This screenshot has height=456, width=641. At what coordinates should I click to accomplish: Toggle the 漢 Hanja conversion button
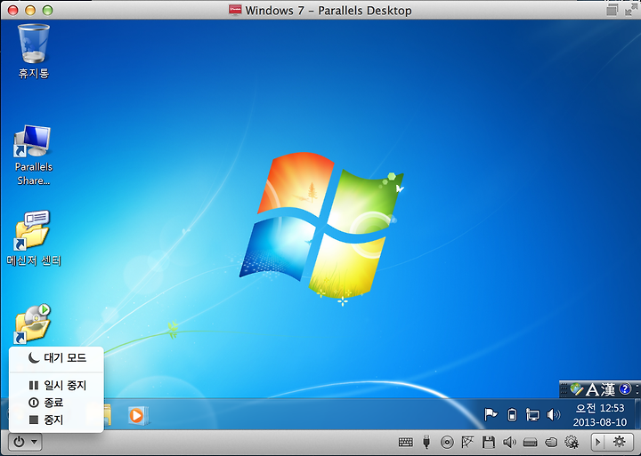click(607, 389)
